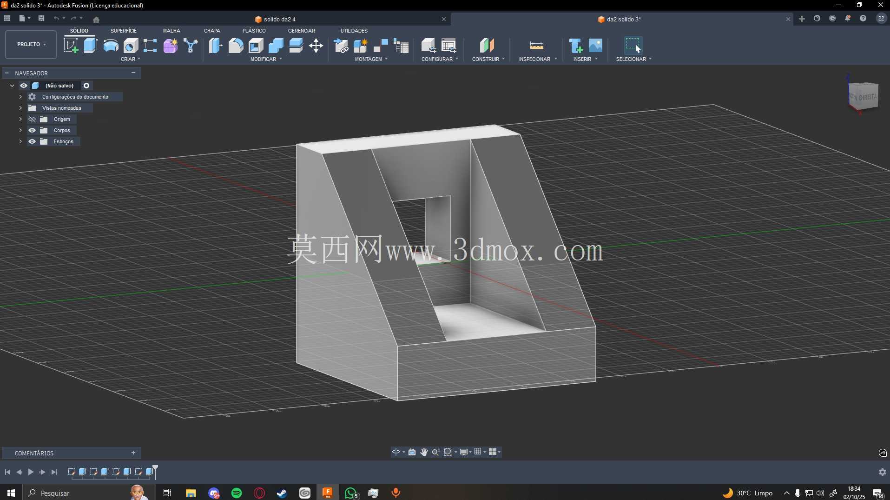Expand the Vistas nomeadas node
Viewport: 890px width, 500px height.
(x=20, y=108)
